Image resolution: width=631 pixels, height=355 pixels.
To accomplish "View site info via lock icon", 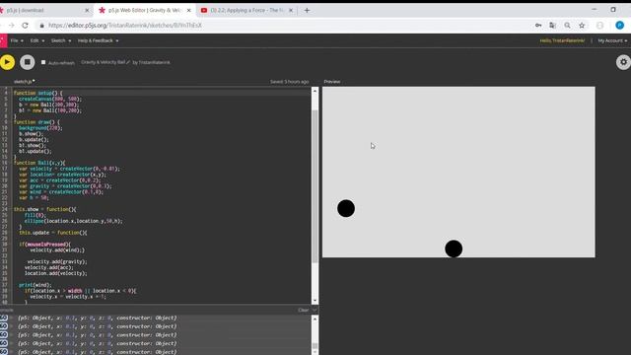I will coord(41,26).
